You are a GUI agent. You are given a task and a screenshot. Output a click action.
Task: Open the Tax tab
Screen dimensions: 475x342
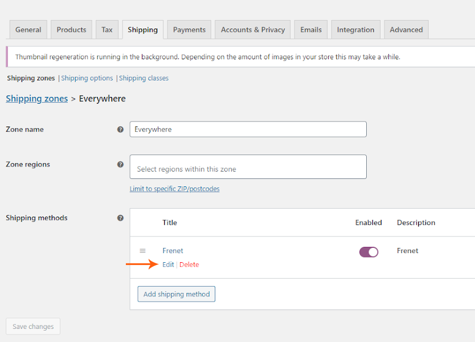[x=107, y=30]
